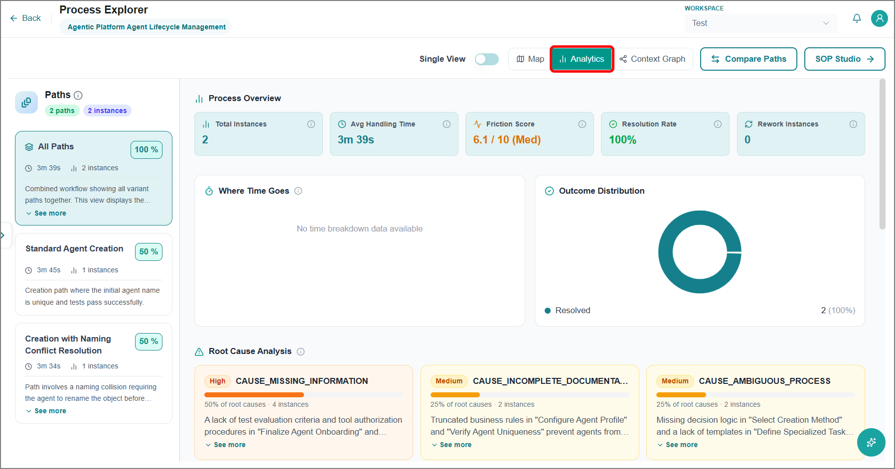Click the Compare Paths button
Viewport: 895px width, 469px height.
point(748,59)
